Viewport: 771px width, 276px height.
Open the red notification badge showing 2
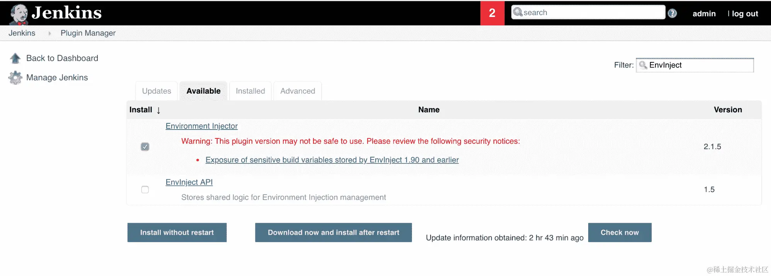(492, 13)
